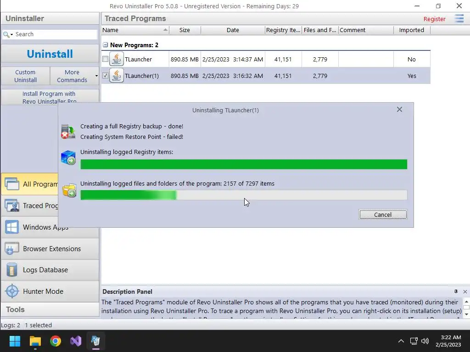Click the '1 selected' status bar entry
The image size is (470, 352).
coord(39,325)
